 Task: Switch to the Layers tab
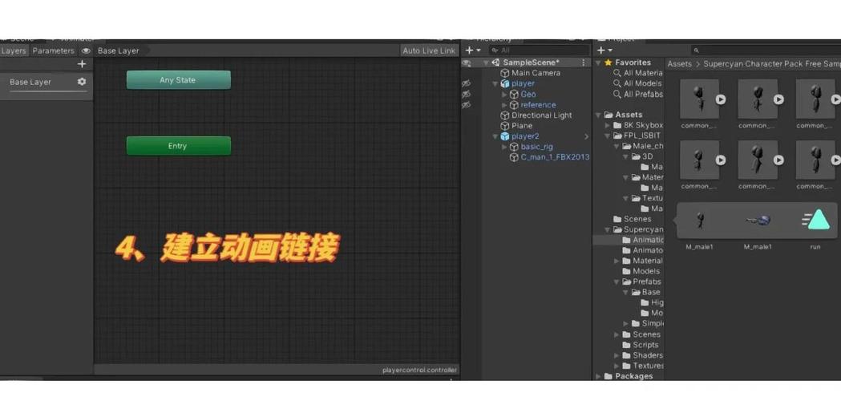[x=13, y=51]
